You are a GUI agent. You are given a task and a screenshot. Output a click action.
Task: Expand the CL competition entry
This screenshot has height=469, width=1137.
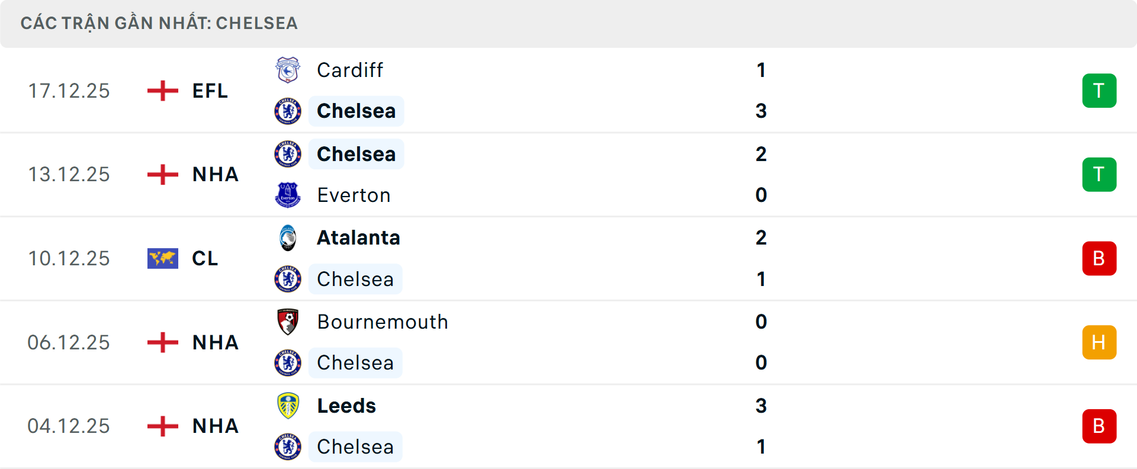click(204, 258)
